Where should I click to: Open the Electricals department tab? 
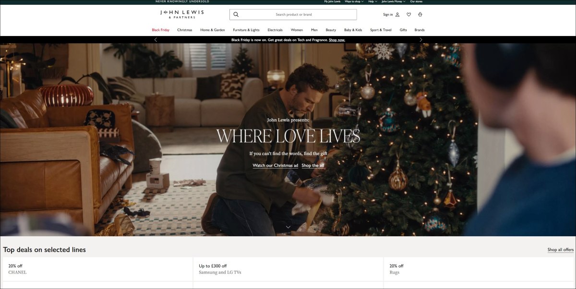tap(275, 30)
